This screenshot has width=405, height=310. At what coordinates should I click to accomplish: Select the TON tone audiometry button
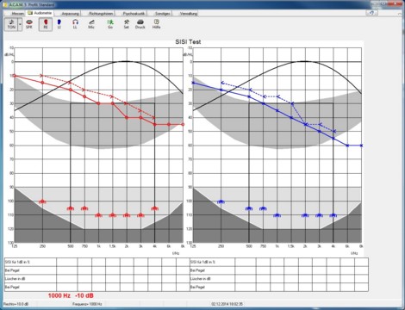[11, 24]
